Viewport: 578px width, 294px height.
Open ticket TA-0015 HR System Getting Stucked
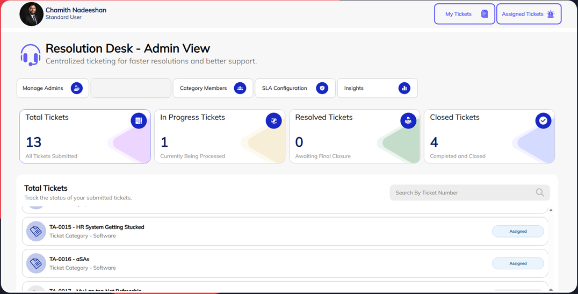pyautogui.click(x=285, y=231)
